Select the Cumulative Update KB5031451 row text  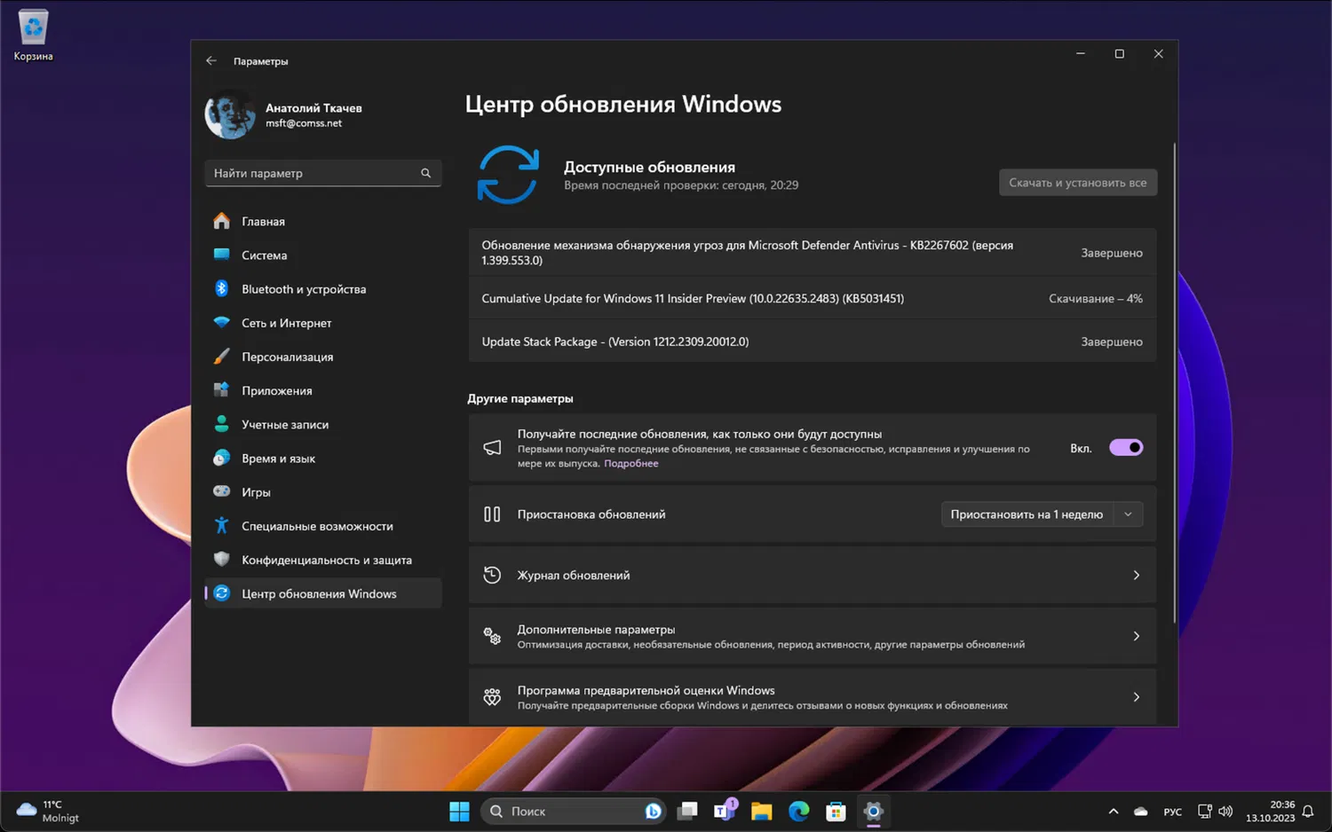pyautogui.click(x=693, y=299)
